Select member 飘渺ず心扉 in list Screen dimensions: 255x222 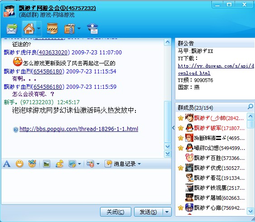tap(211, 208)
